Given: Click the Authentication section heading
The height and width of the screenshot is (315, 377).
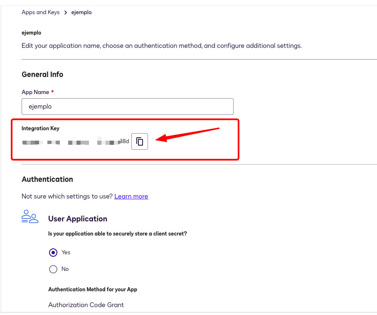Looking at the screenshot, I should pyautogui.click(x=47, y=179).
